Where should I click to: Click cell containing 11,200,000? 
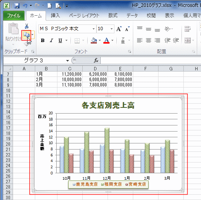click(x=70, y=74)
